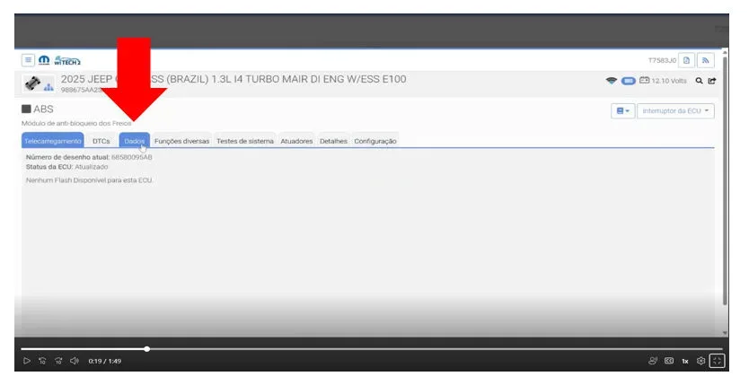Mute the video volume
This screenshot has width=749, height=385.
point(75,361)
